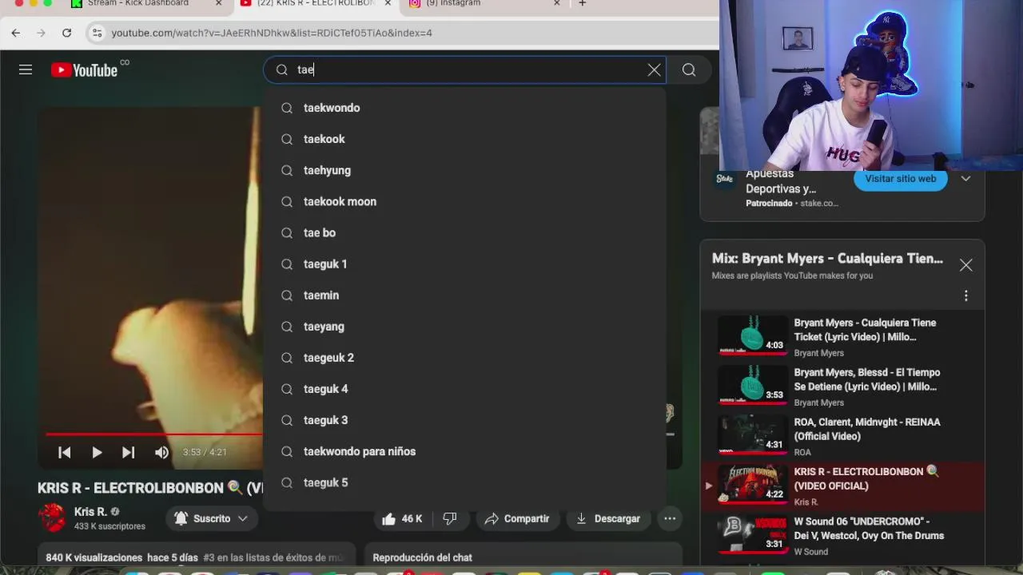Like the video with 46 K thumbs up
Screen dimensions: 1023x575
tap(401, 518)
